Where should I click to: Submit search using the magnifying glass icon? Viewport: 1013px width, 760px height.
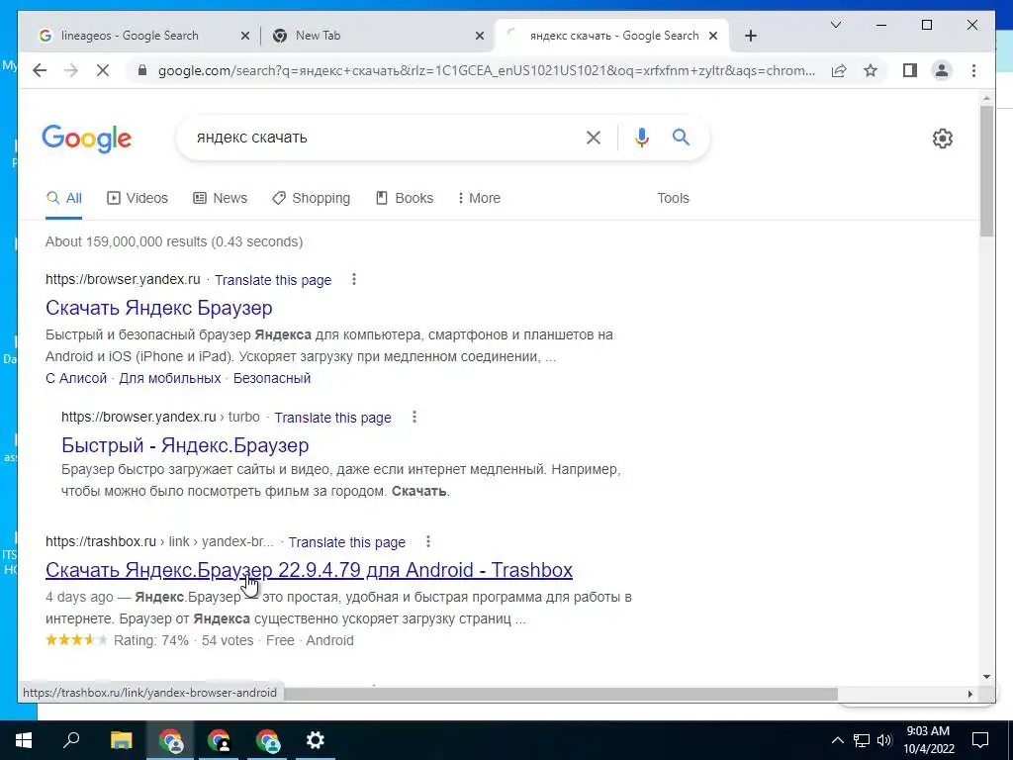pyautogui.click(x=681, y=137)
